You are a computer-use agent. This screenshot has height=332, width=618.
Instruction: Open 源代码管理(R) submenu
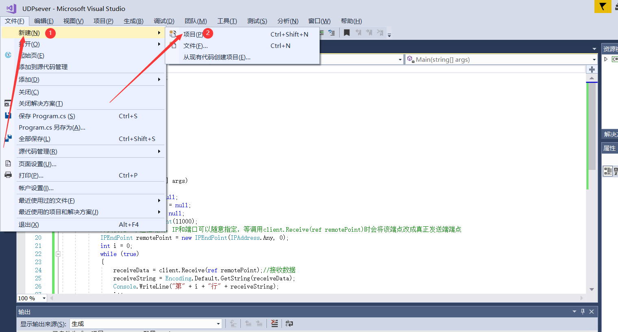click(83, 151)
